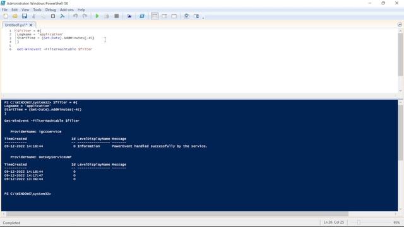Image resolution: width=404 pixels, height=227 pixels.
Task: Start PowerShell.exe in separate window icon
Action: (x=141, y=16)
